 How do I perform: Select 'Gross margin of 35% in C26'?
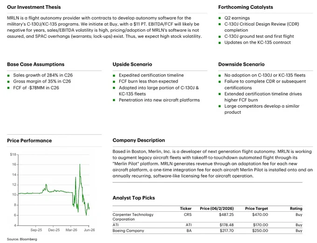click(42, 81)
